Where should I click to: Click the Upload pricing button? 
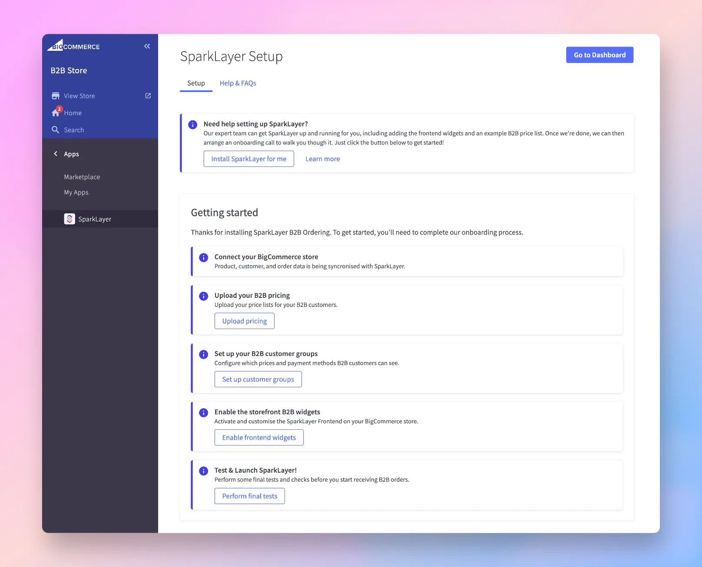245,321
